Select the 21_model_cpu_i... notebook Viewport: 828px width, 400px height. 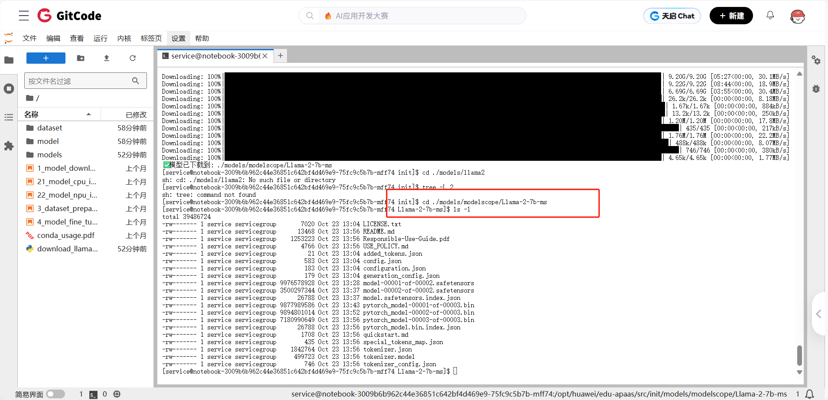(86, 182)
